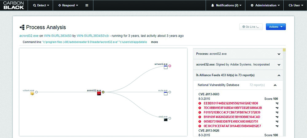This screenshot has height=138, width=307.
Task: Click the yellow acrord32.exe node circle
Action: 103,92
